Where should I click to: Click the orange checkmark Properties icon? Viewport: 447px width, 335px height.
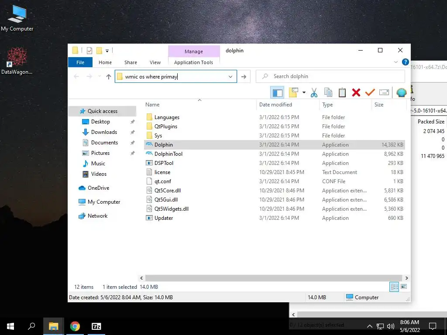[x=370, y=92]
